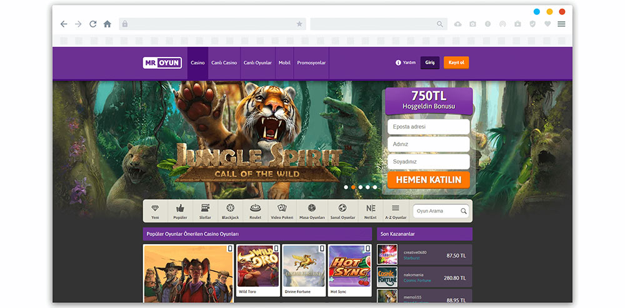The height and width of the screenshot is (308, 625).
Task: Open Yardım help info icon
Action: (x=397, y=62)
